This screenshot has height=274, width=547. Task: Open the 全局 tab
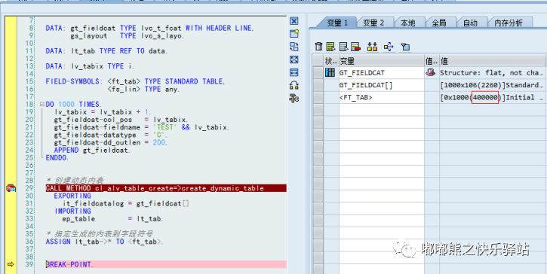coord(439,23)
